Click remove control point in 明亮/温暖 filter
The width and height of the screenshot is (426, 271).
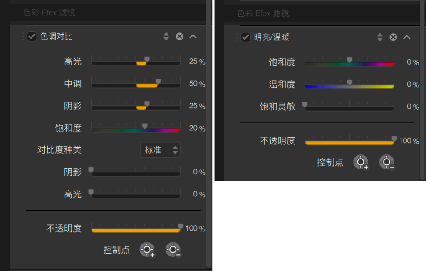pos(386,162)
